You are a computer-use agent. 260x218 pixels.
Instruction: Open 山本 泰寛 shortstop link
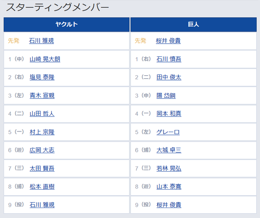click(169, 186)
